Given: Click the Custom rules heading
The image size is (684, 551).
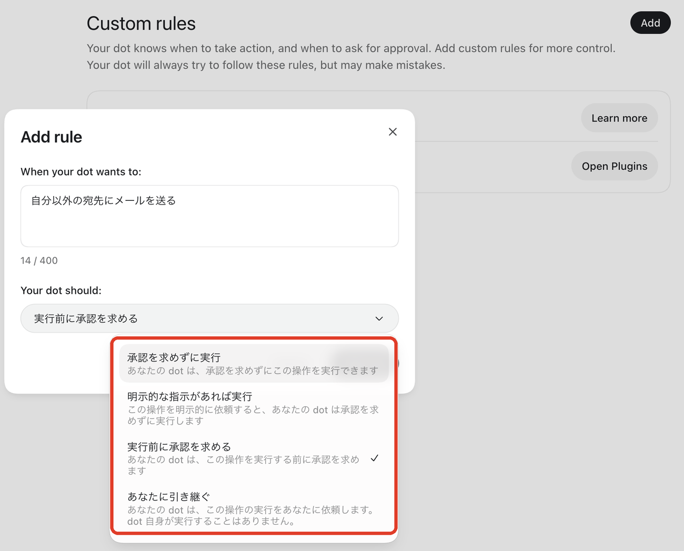Looking at the screenshot, I should 141,24.
